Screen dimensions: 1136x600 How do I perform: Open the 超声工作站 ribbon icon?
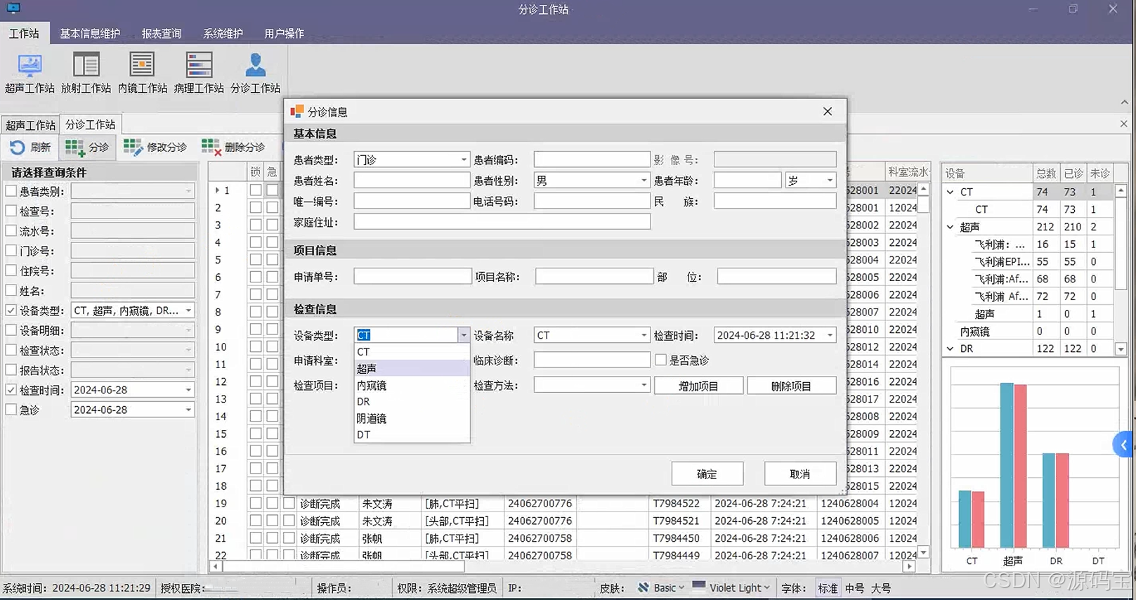click(x=30, y=66)
